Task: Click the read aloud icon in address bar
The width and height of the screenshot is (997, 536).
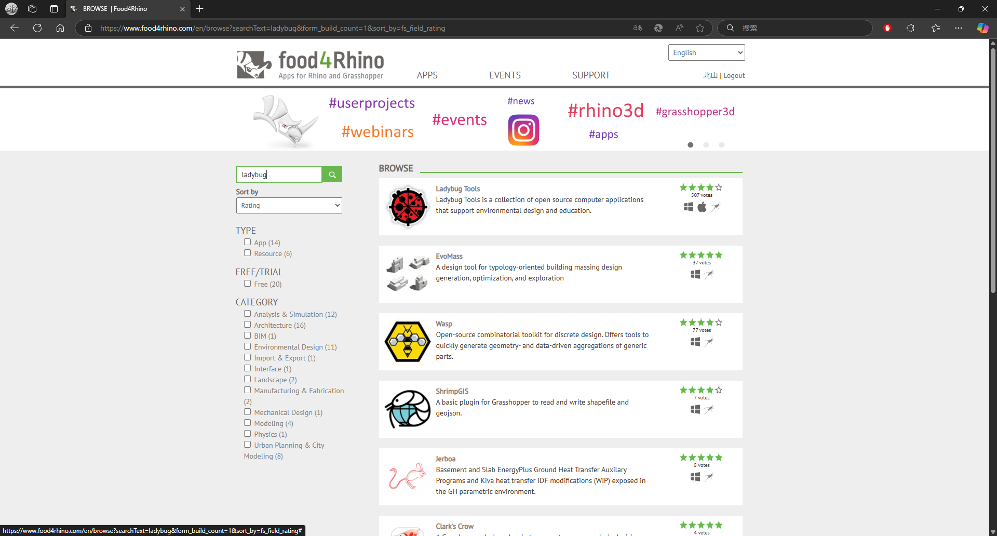Action: 679,28
